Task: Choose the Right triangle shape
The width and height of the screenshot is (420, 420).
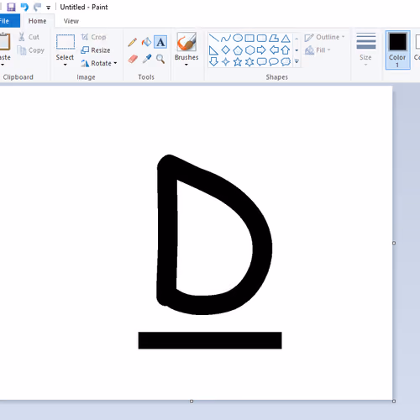Action: click(x=213, y=50)
